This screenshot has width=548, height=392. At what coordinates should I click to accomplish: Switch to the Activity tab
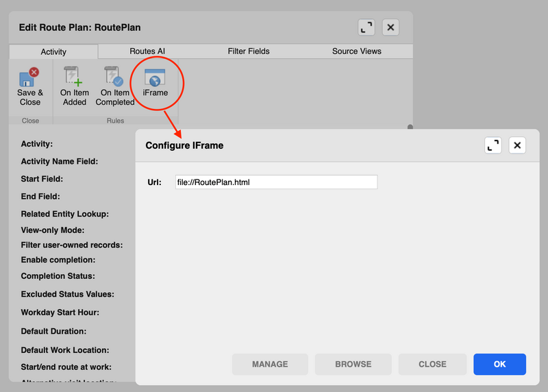click(53, 51)
